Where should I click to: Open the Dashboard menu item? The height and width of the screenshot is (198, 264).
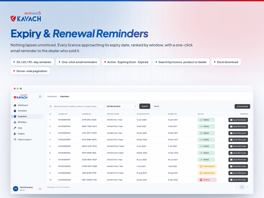click(x=28, y=105)
